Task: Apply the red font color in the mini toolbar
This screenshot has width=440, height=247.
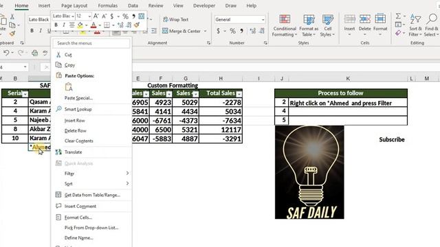Action: [93, 25]
